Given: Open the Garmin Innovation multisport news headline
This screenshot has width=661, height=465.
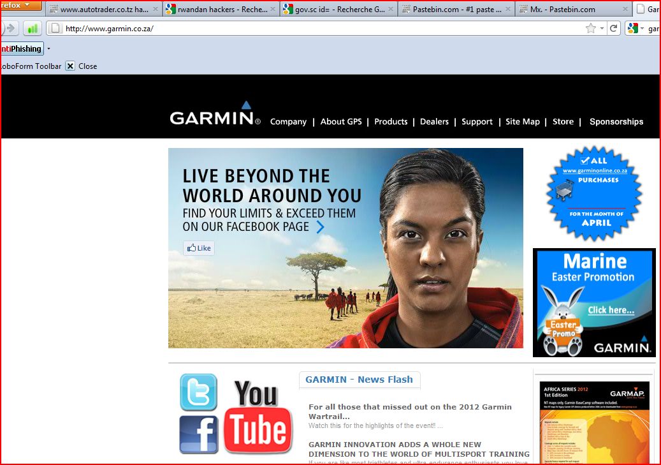Looking at the screenshot, I should click(x=419, y=450).
